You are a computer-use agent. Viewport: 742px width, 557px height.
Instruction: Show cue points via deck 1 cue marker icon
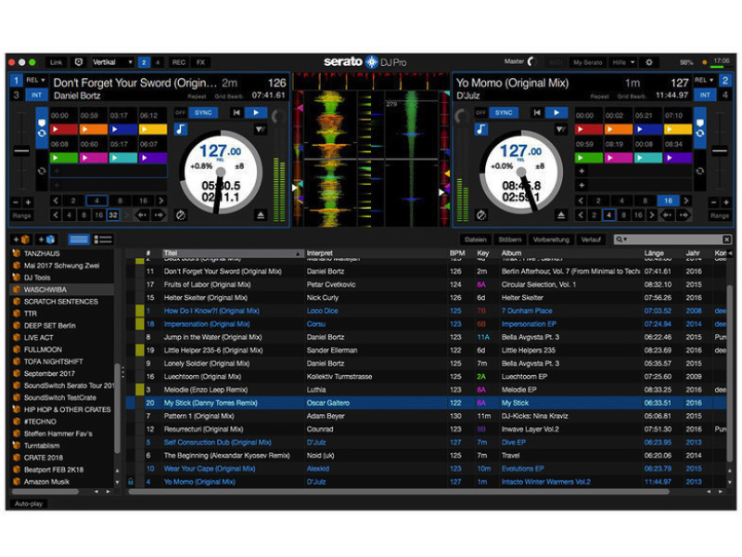(42, 123)
